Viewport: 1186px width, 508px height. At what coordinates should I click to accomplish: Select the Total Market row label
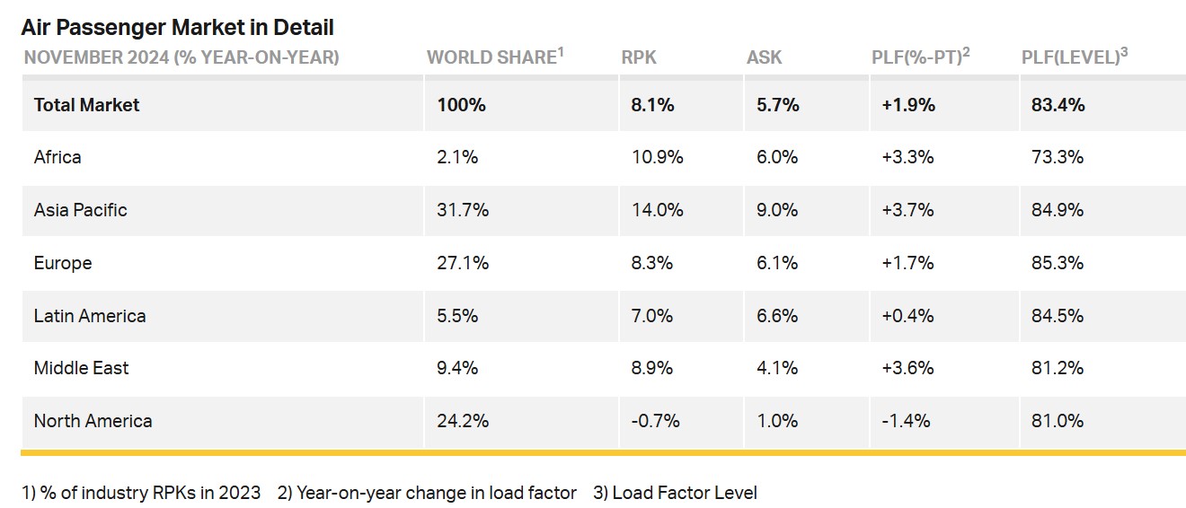[87, 105]
